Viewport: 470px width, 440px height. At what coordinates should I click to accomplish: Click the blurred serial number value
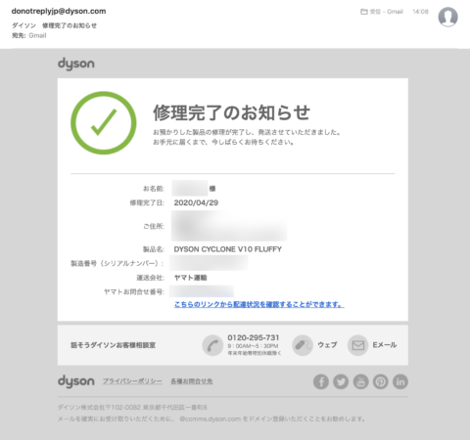click(x=209, y=263)
